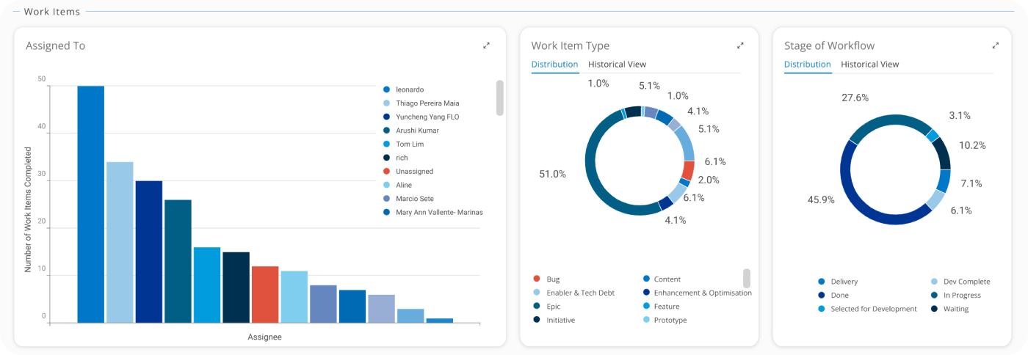Viewport: 1028px width, 355px height.
Task: Click the red Unassigned bar
Action: [265, 295]
